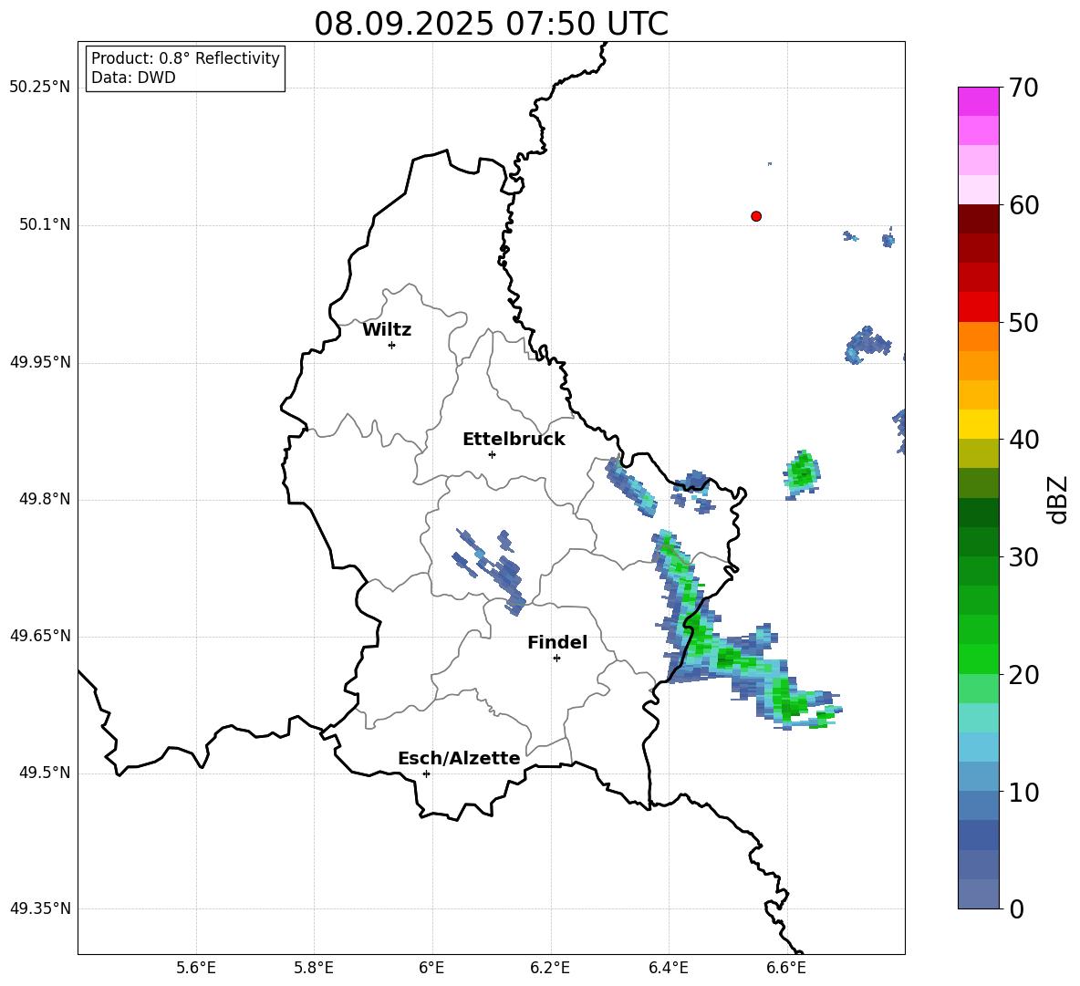The width and height of the screenshot is (1080, 986).
Task: Click the colorbar tick label 30
Action: pyautogui.click(x=1023, y=557)
